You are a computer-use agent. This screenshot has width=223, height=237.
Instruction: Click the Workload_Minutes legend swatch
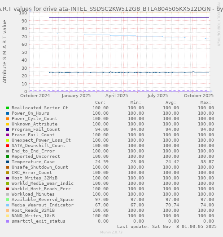[8, 194]
